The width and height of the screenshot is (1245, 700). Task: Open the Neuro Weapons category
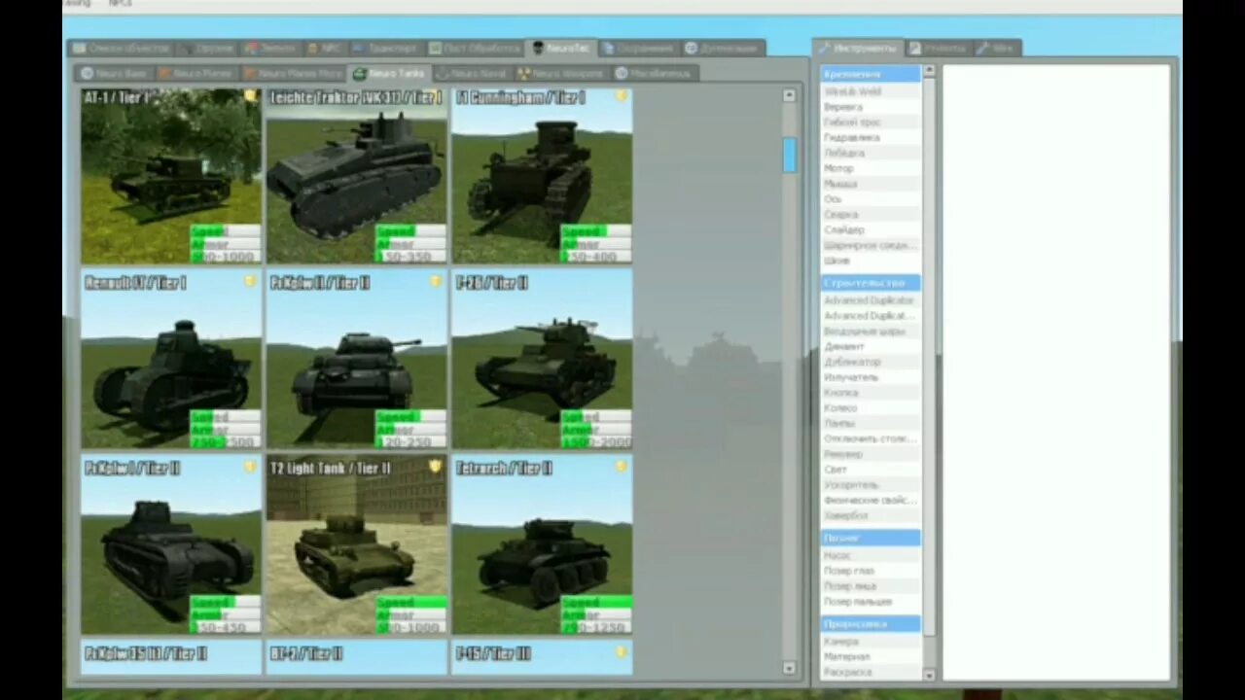(561, 73)
